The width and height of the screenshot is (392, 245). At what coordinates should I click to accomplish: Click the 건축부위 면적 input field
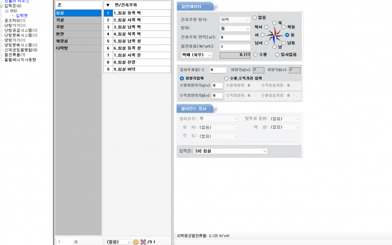(235, 38)
